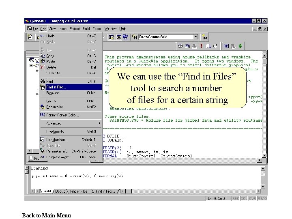Image resolution: width=292 pixels, height=219 pixels.
Task: Click the document icon left of File menu
Action: pos(30,28)
